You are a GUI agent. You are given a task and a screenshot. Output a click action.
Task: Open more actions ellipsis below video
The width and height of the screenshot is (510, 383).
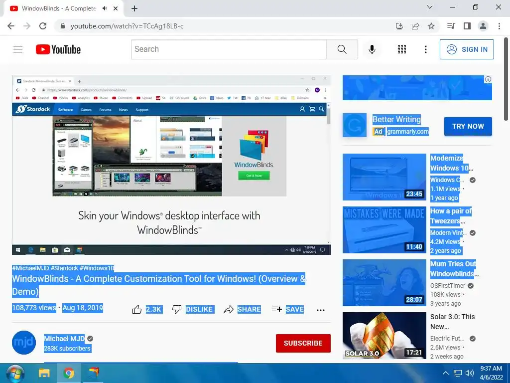321,310
